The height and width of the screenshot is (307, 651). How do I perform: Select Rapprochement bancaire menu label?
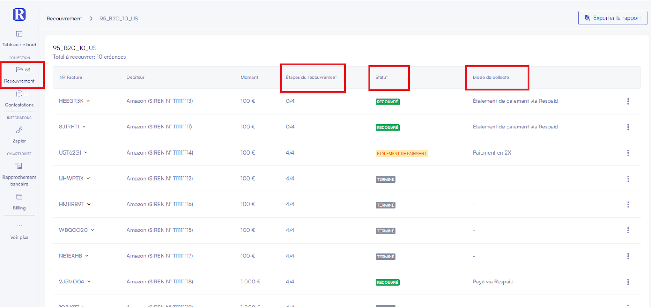(x=19, y=181)
